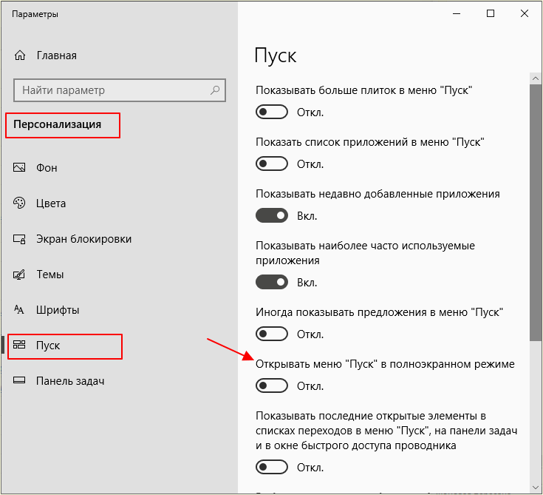
Task: Click the scrollbar down arrow
Action: point(536,488)
